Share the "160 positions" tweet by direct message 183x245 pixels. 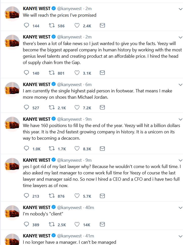tap(102, 149)
